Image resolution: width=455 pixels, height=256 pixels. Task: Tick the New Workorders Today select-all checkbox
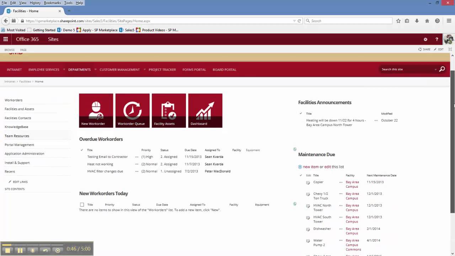[82, 205]
